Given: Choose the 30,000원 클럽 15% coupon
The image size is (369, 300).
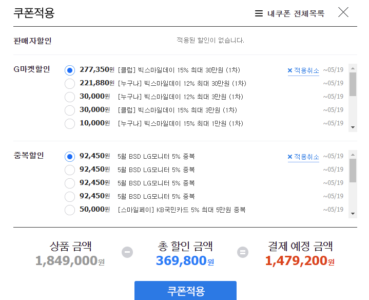Looking at the screenshot, I should pos(70,110).
